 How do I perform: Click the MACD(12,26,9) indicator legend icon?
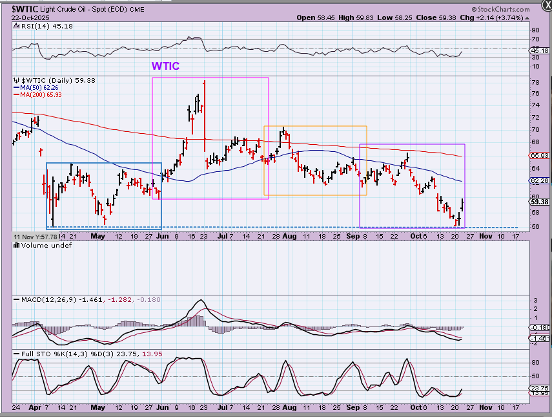point(15,301)
